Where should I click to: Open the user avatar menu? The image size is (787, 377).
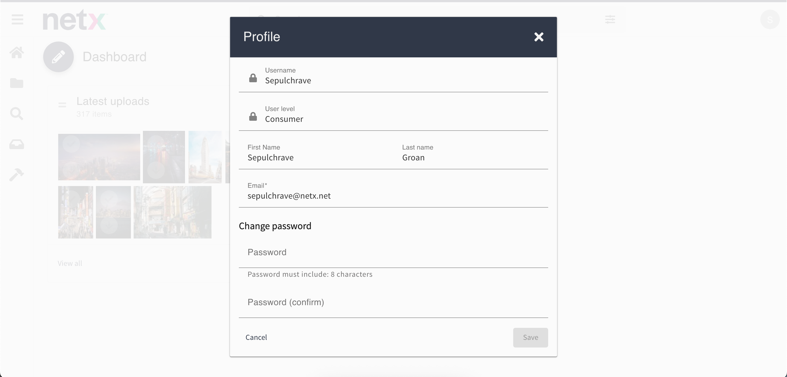click(770, 20)
